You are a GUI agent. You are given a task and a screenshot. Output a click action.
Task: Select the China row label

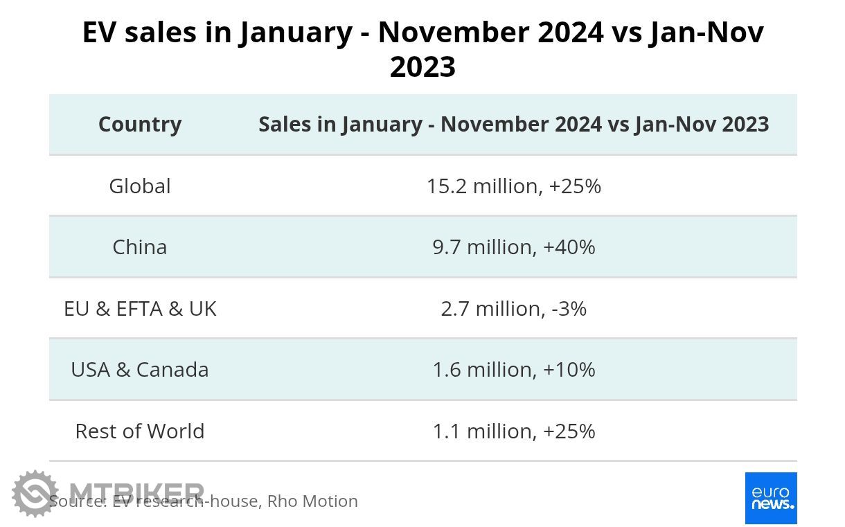[140, 247]
